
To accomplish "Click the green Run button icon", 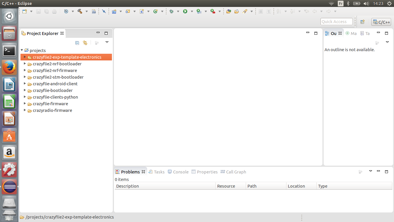I will (185, 11).
